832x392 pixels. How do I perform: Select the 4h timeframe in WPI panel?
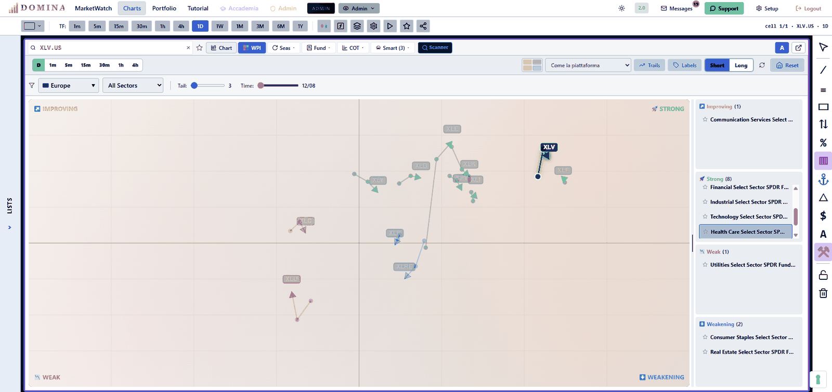pyautogui.click(x=135, y=65)
